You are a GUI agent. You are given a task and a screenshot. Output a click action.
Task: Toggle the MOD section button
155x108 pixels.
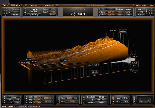(x=113, y=100)
